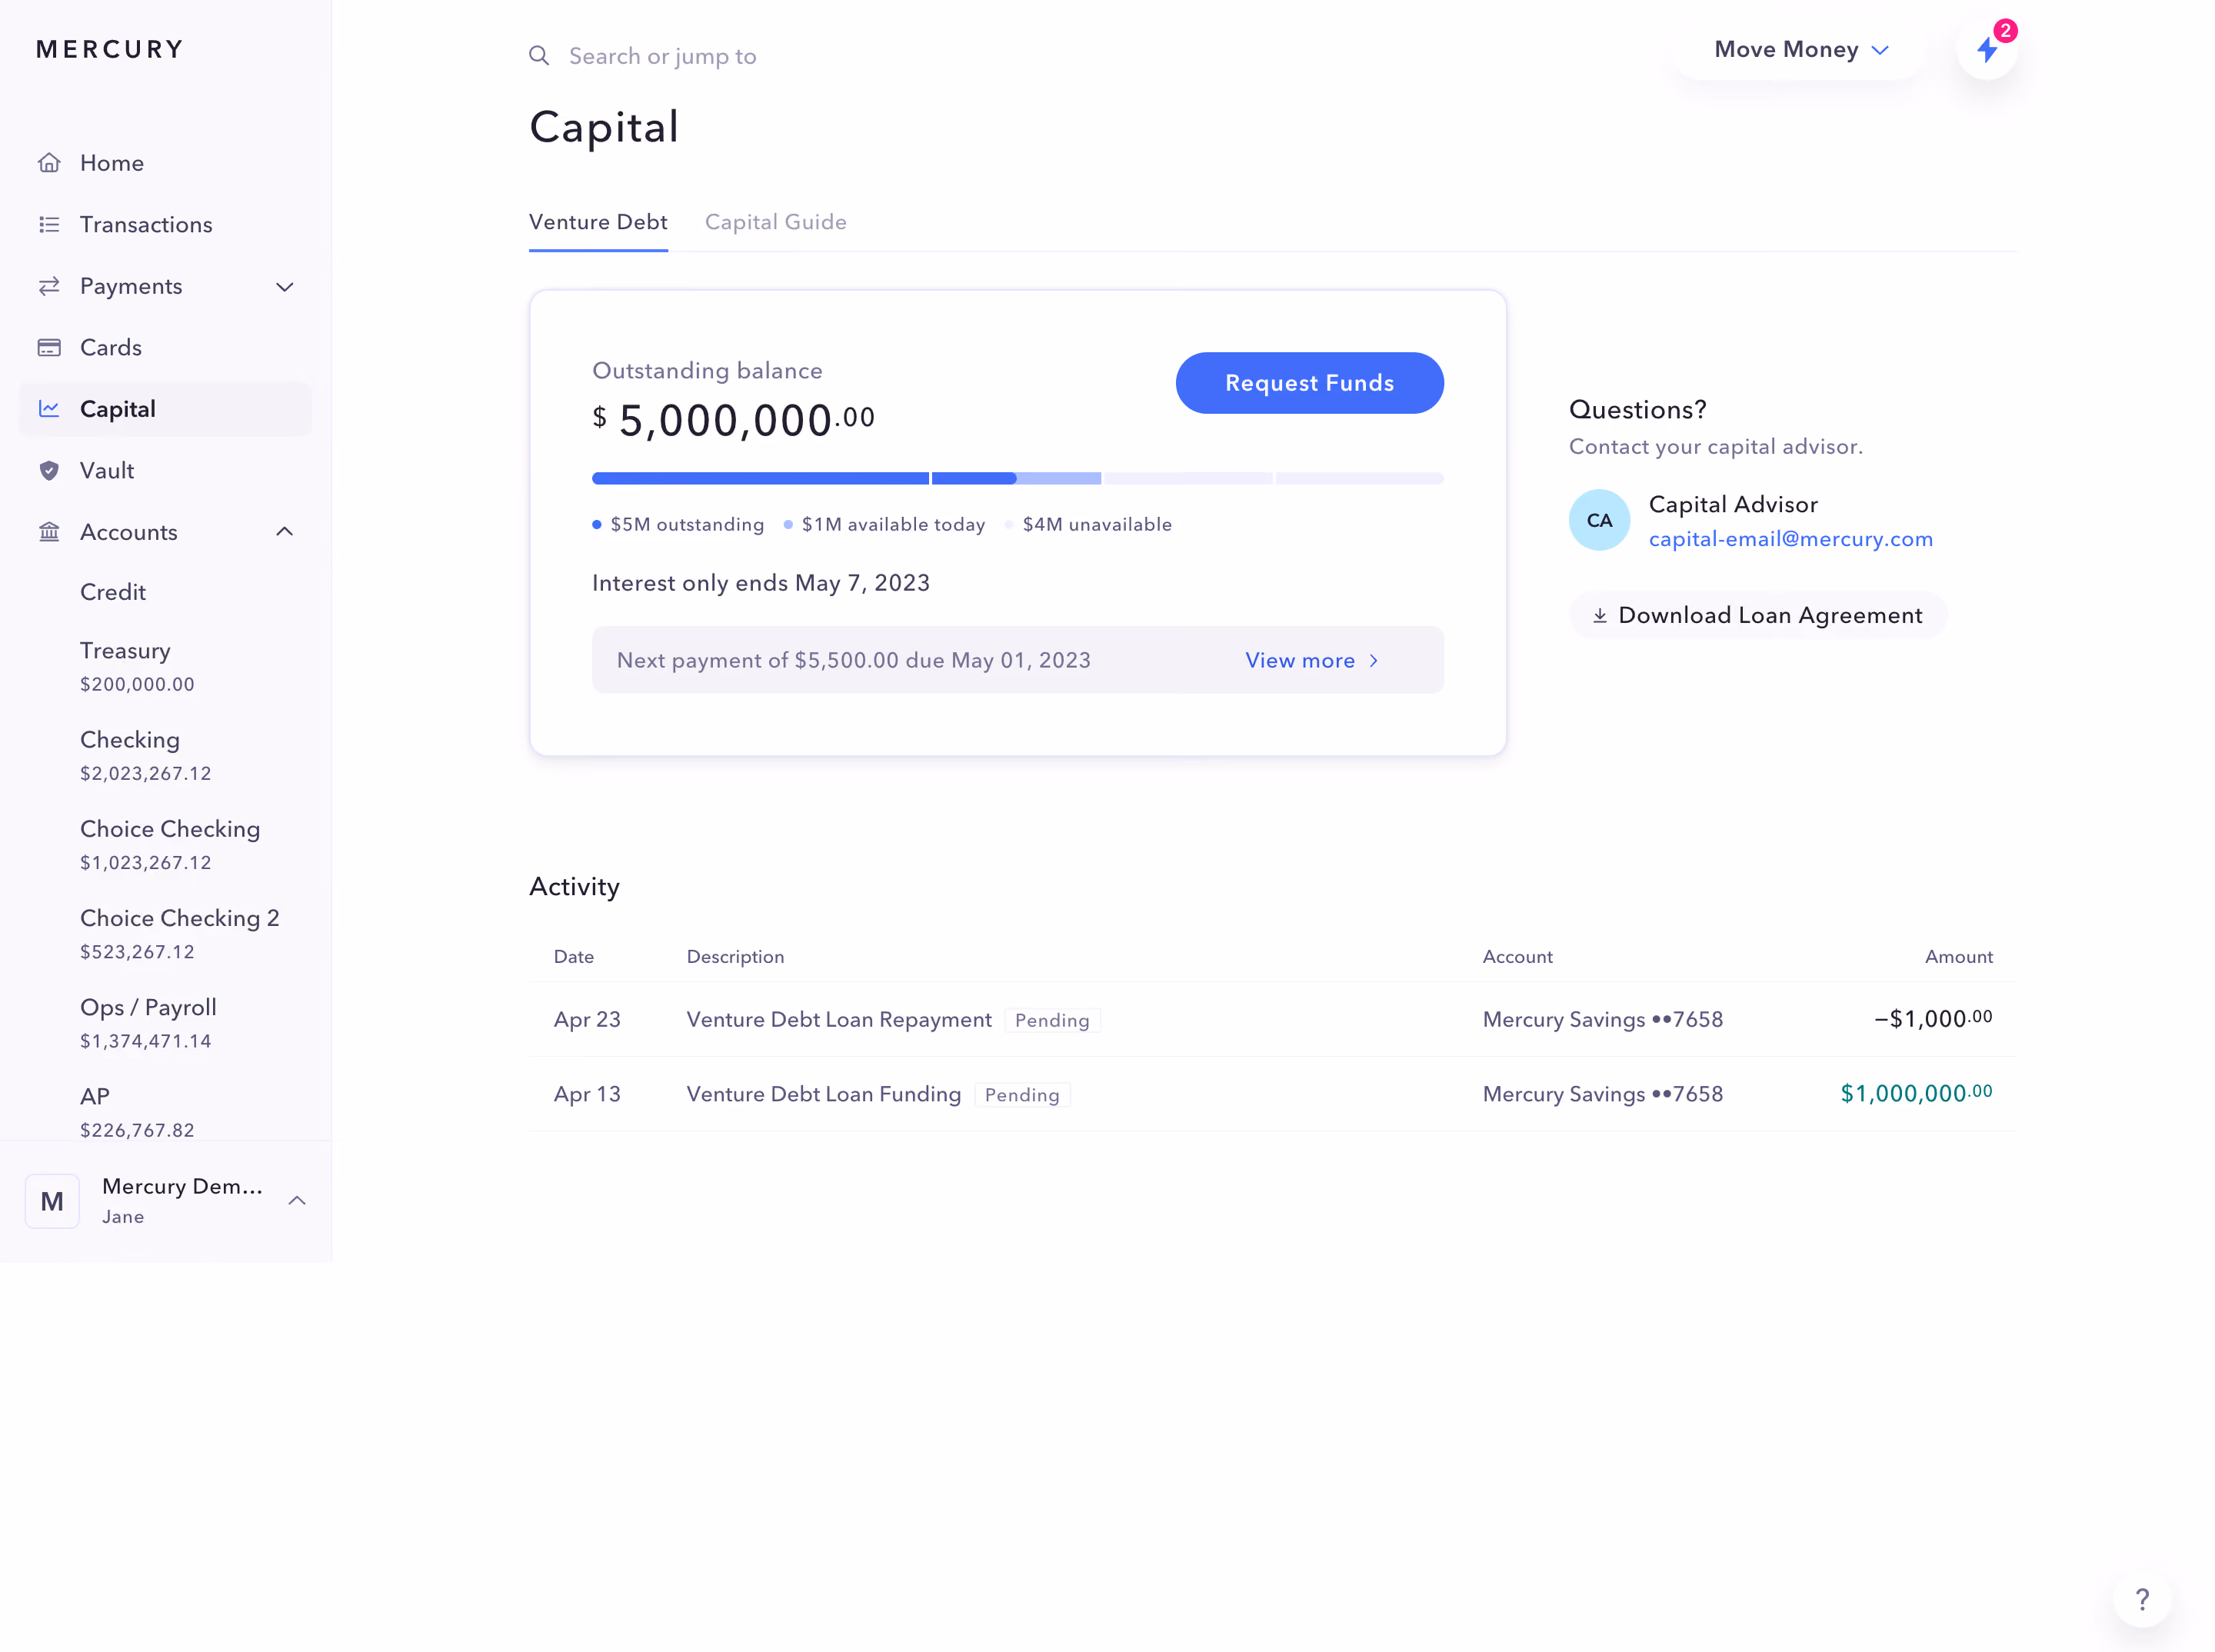2215x1652 pixels.
Task: Click the Request Funds button
Action: point(1309,383)
